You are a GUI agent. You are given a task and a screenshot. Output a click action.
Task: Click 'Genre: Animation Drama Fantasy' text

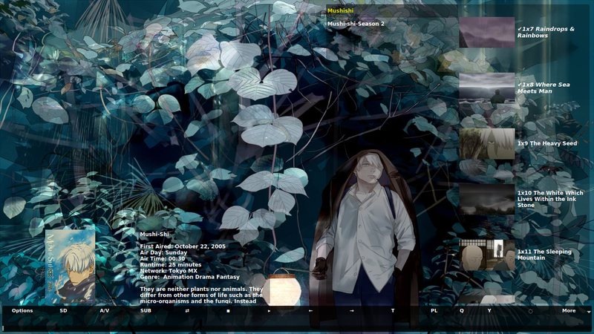tap(189, 277)
